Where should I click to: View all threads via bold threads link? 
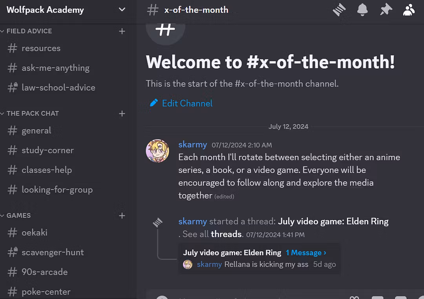[x=226, y=234]
